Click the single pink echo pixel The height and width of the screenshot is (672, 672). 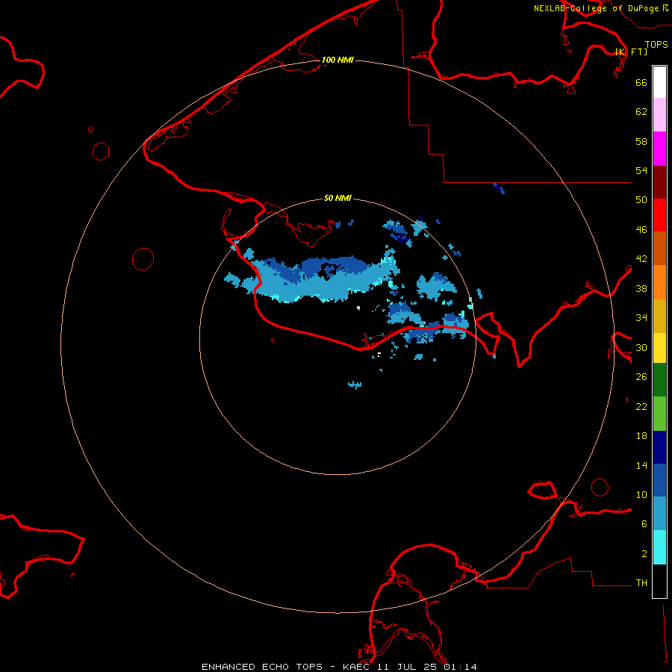[358, 308]
